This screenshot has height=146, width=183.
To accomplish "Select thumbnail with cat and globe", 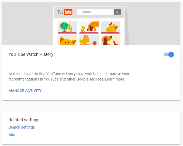I will coord(67,27).
